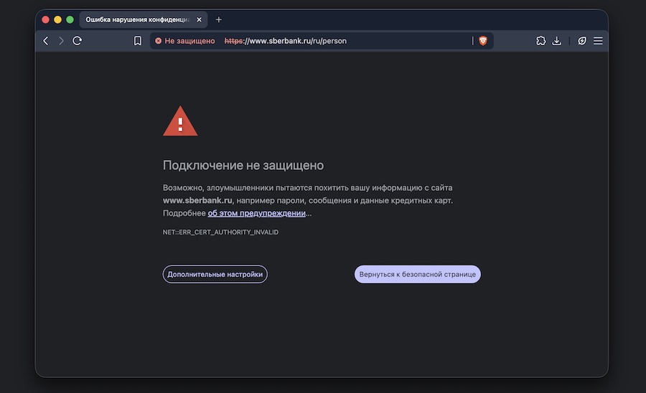Reload the page
Viewport: 646px width, 393px height.
tap(77, 41)
